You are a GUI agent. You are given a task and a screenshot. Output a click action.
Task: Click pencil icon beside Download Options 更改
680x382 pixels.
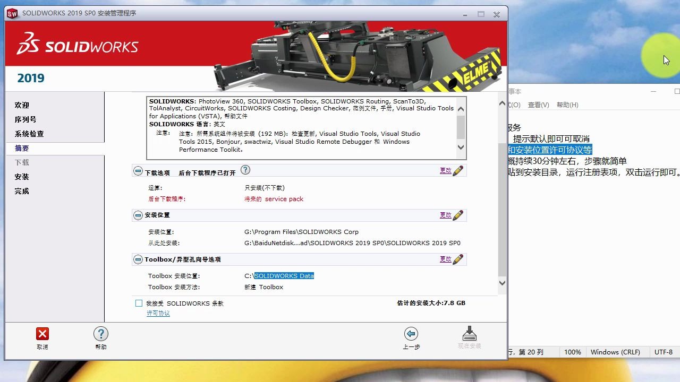[x=458, y=171]
